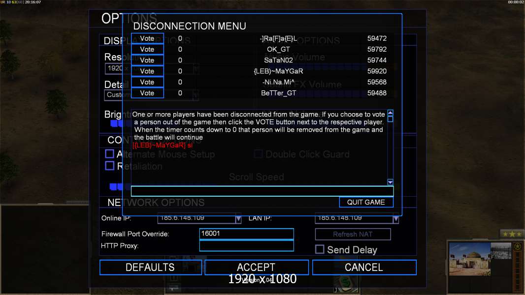Click the HTTP Proxy field
Viewport: 525px width, 295px height.
(246, 245)
